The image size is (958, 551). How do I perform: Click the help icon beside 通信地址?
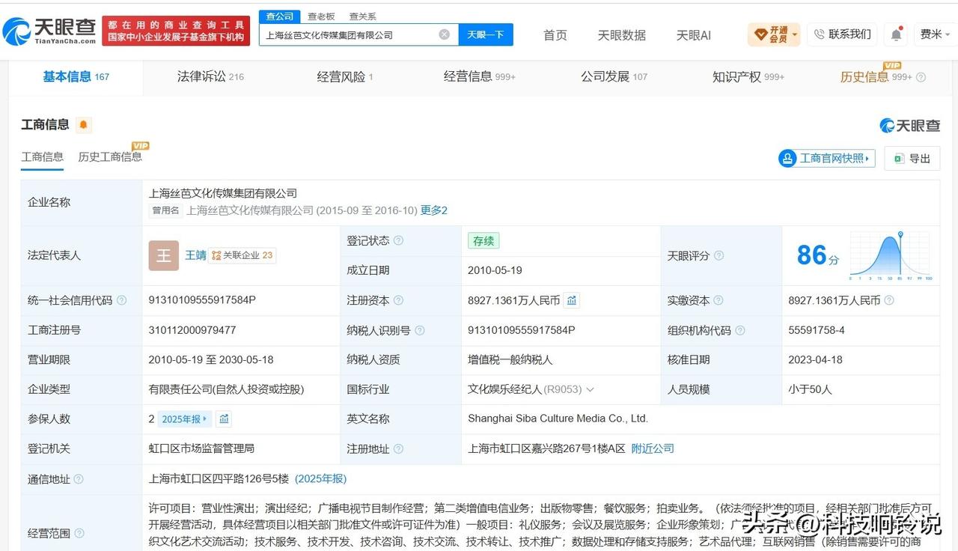(x=79, y=479)
